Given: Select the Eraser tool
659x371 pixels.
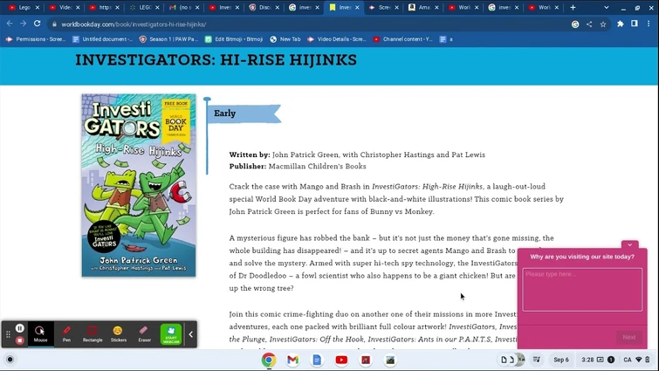Looking at the screenshot, I should pyautogui.click(x=144, y=334).
